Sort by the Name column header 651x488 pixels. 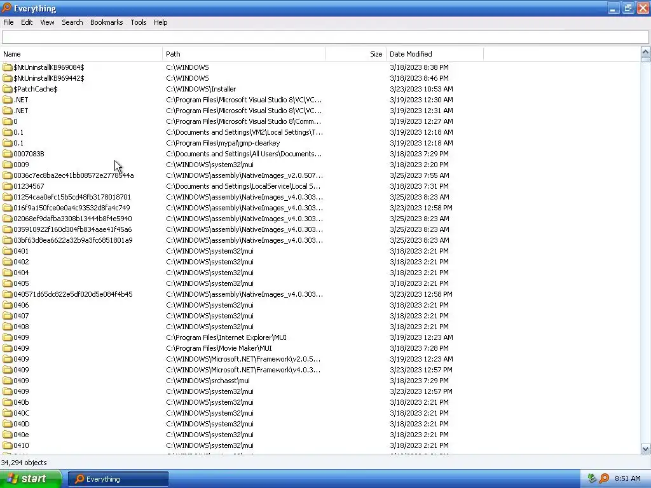81,54
